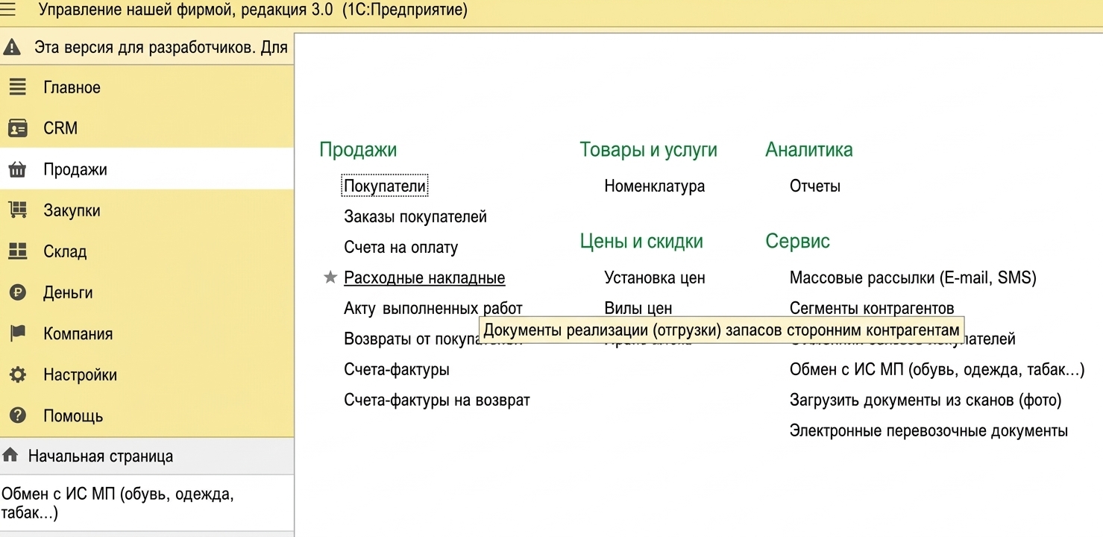This screenshot has height=537, width=1103.
Task: Open Счета на оплату
Action: pos(401,247)
